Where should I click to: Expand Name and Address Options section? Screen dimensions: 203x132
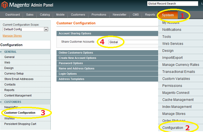(107, 68)
